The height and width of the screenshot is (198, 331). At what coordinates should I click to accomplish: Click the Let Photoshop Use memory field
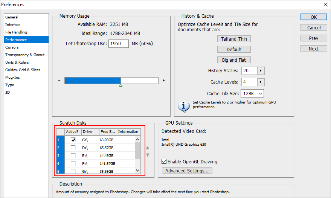click(x=118, y=44)
